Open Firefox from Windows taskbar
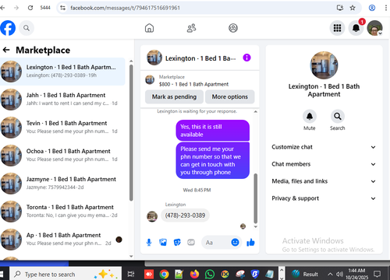The image size is (390, 280). coord(194,274)
